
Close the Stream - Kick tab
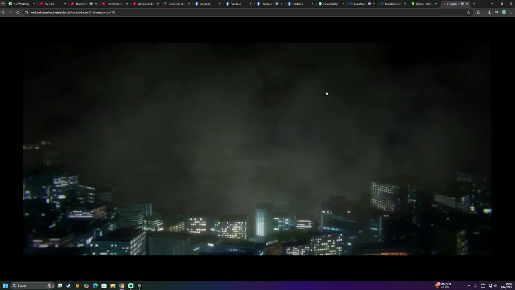[436, 4]
